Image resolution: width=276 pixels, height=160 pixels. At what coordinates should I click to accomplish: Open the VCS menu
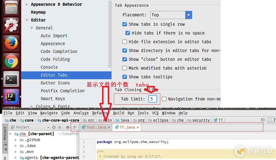[155, 113]
